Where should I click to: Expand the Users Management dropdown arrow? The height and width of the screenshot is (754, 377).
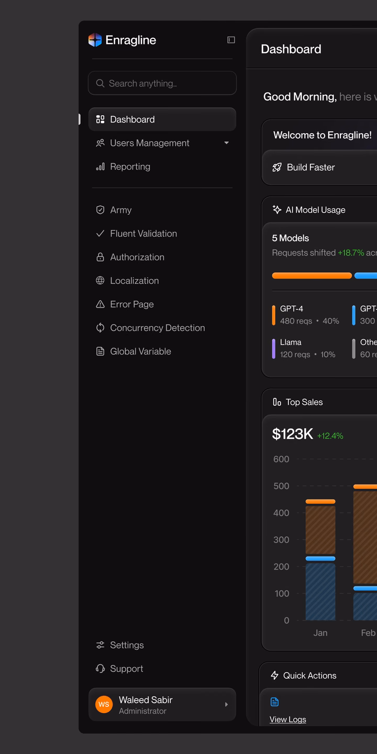[226, 143]
